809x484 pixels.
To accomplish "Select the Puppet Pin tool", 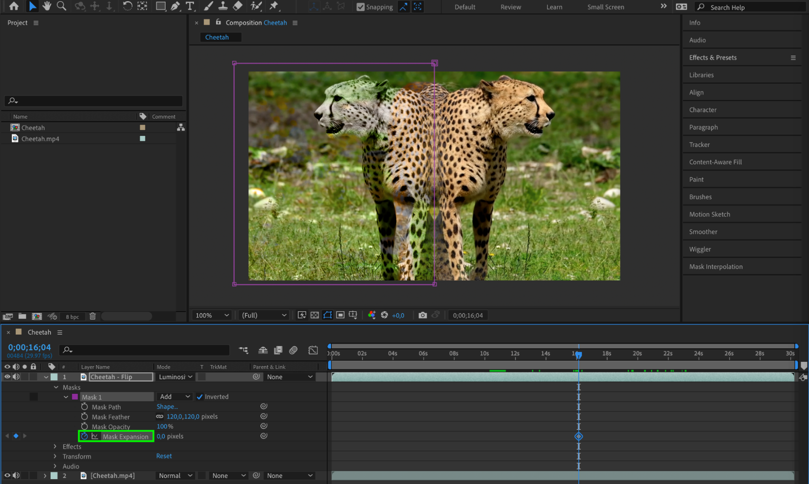I will tap(274, 6).
